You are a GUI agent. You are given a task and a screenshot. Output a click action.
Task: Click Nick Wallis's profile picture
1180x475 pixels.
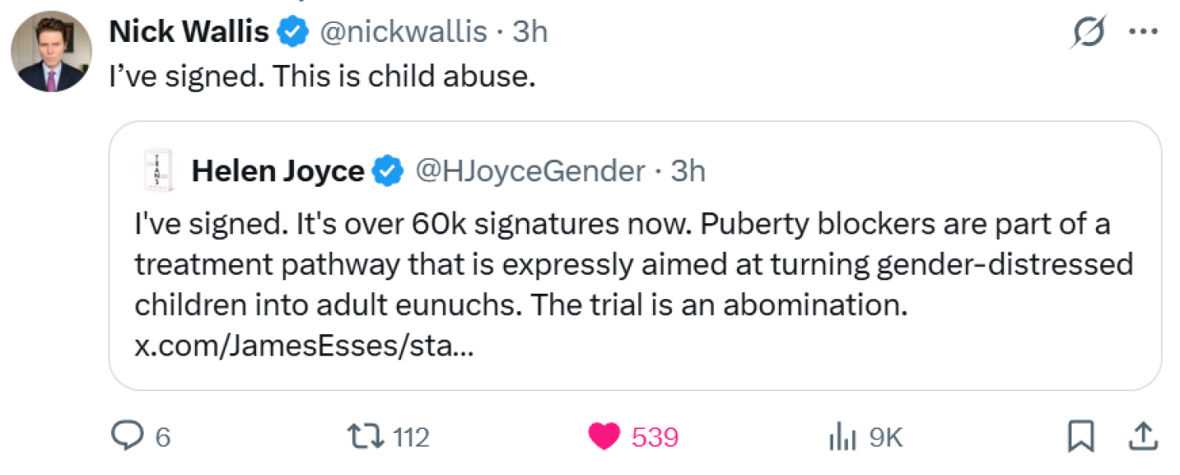[52, 51]
